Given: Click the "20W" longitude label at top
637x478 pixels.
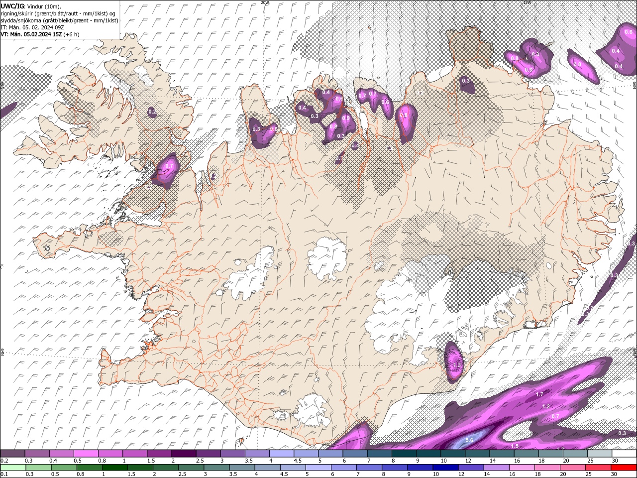Looking at the screenshot, I should point(264,2).
